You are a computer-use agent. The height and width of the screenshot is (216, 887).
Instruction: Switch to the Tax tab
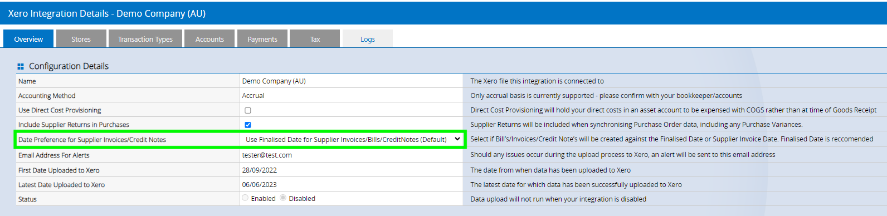(x=315, y=39)
